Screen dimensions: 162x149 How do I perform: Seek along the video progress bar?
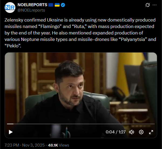pos(81,124)
